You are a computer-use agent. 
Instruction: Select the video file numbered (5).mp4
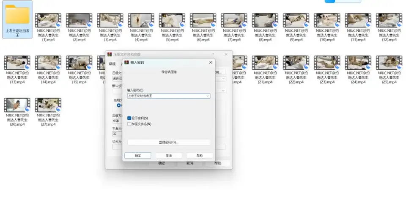[x=172, y=27]
